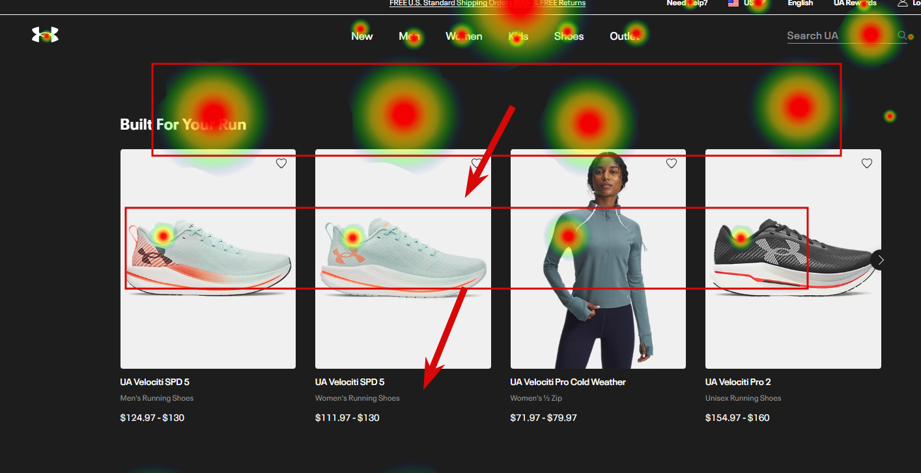This screenshot has width=921, height=473.
Task: Open the account login icon
Action: click(x=903, y=3)
